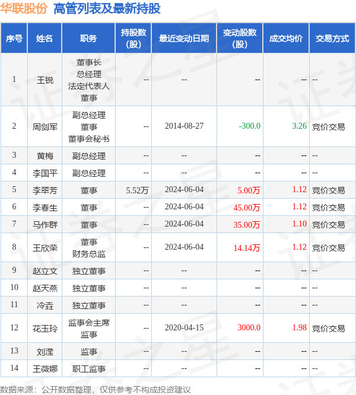The height and width of the screenshot is (395, 356).
Task: Click 黄梅's 副总经理 position cell
Action: point(88,156)
